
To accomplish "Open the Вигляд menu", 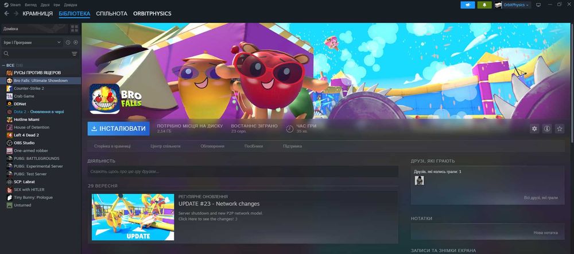I will [31, 5].
